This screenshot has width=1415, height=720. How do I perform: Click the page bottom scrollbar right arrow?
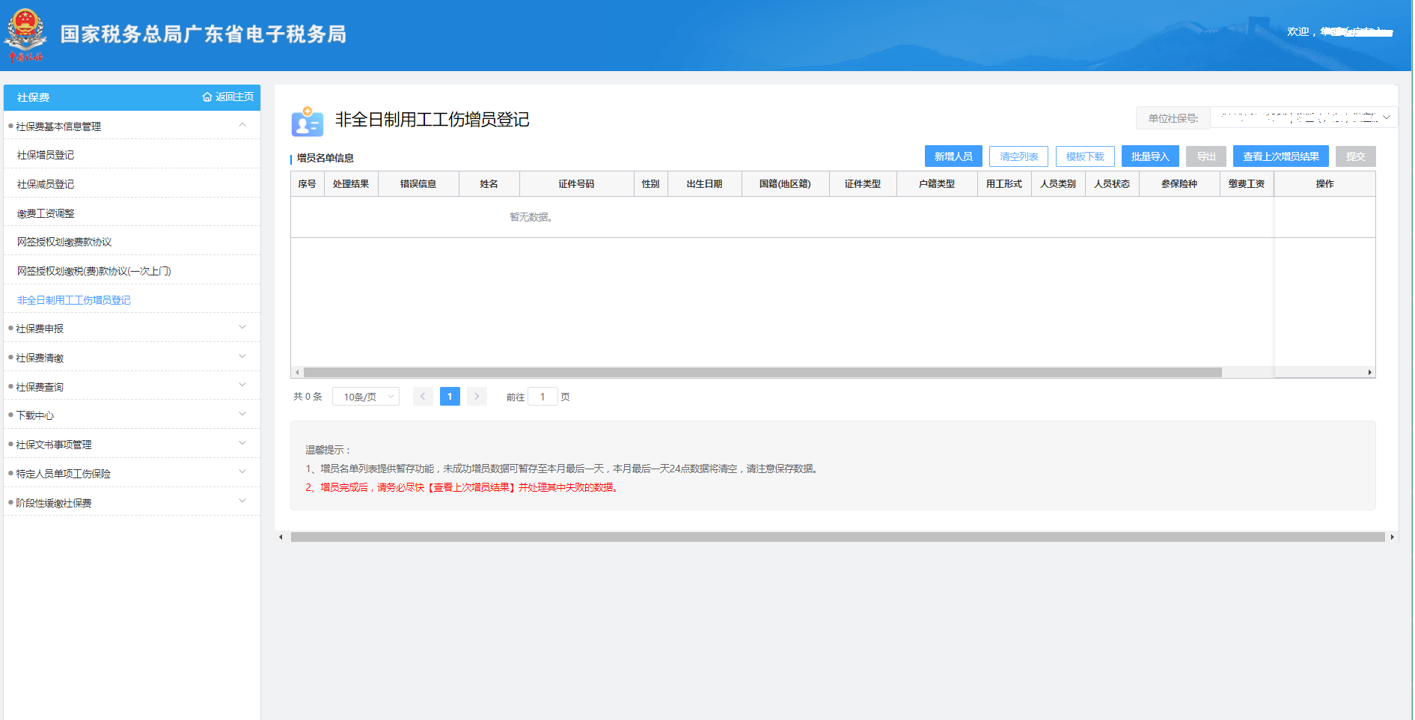[x=1392, y=537]
